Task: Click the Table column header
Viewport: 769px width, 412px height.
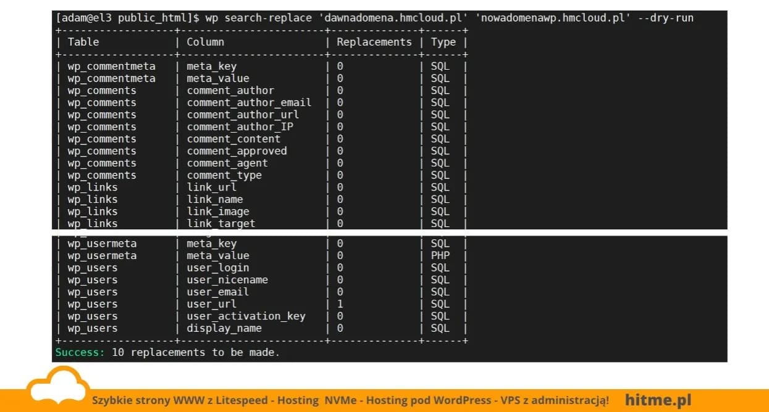Action: (x=83, y=42)
